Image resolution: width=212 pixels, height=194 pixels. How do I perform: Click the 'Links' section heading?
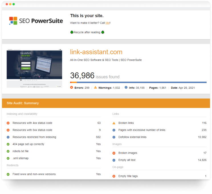116,114
